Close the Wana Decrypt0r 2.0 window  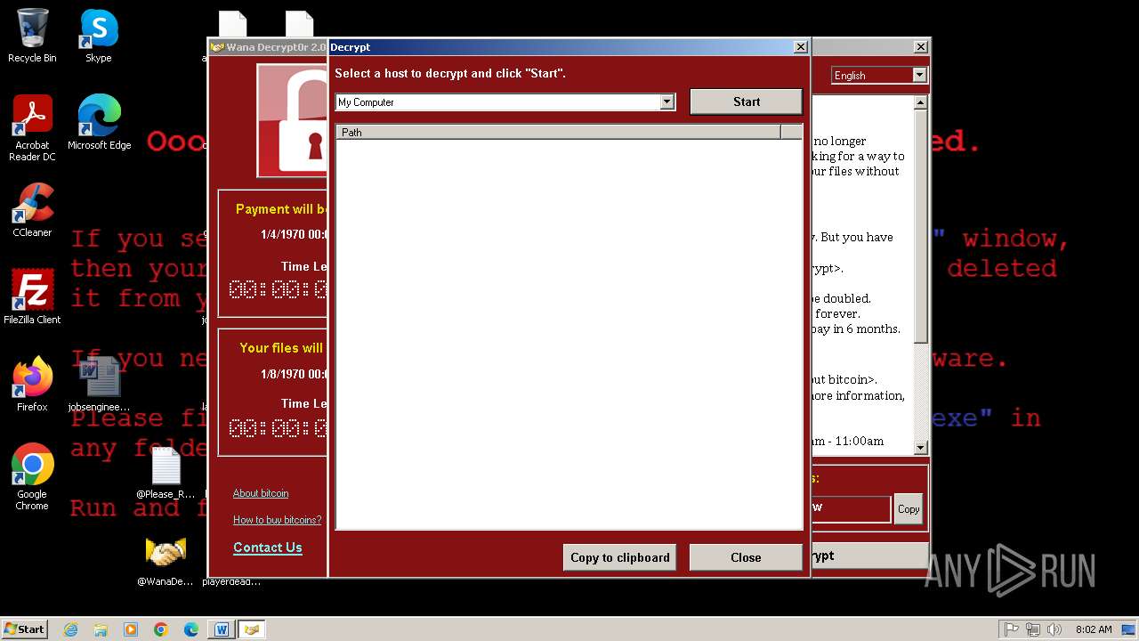point(920,47)
